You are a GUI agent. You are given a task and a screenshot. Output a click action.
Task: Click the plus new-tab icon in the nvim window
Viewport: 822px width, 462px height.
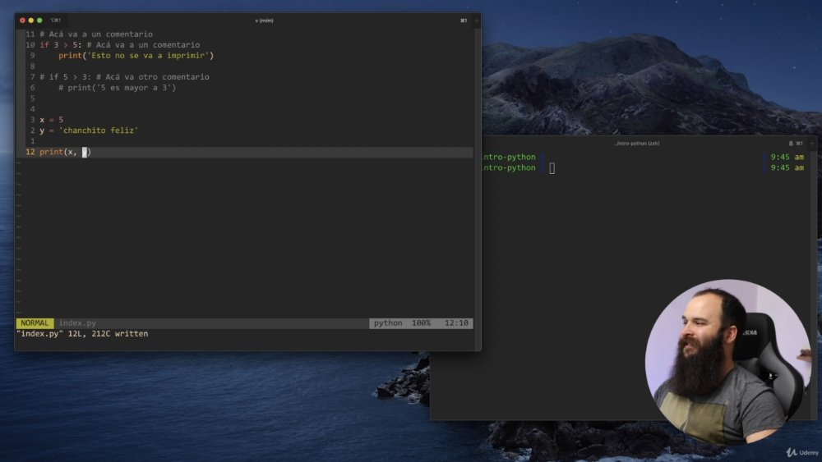(477, 21)
